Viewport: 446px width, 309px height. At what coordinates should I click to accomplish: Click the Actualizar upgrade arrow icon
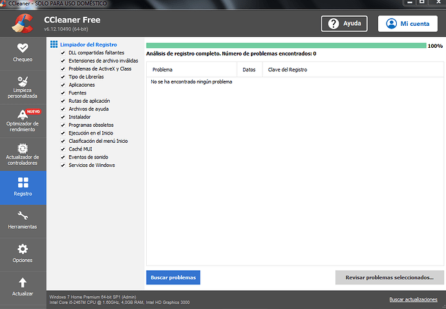23,282
